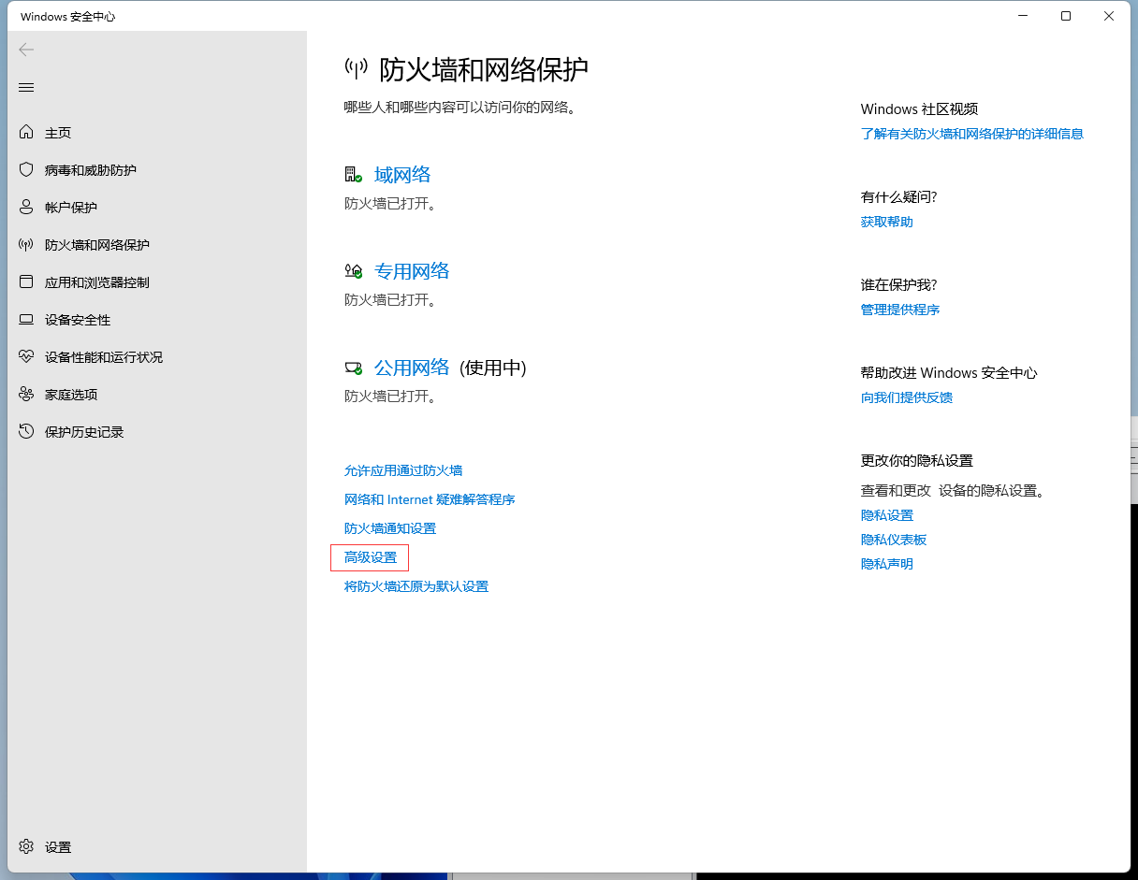This screenshot has height=880, width=1138.
Task: Open 获取帮助 link
Action: pyautogui.click(x=886, y=222)
